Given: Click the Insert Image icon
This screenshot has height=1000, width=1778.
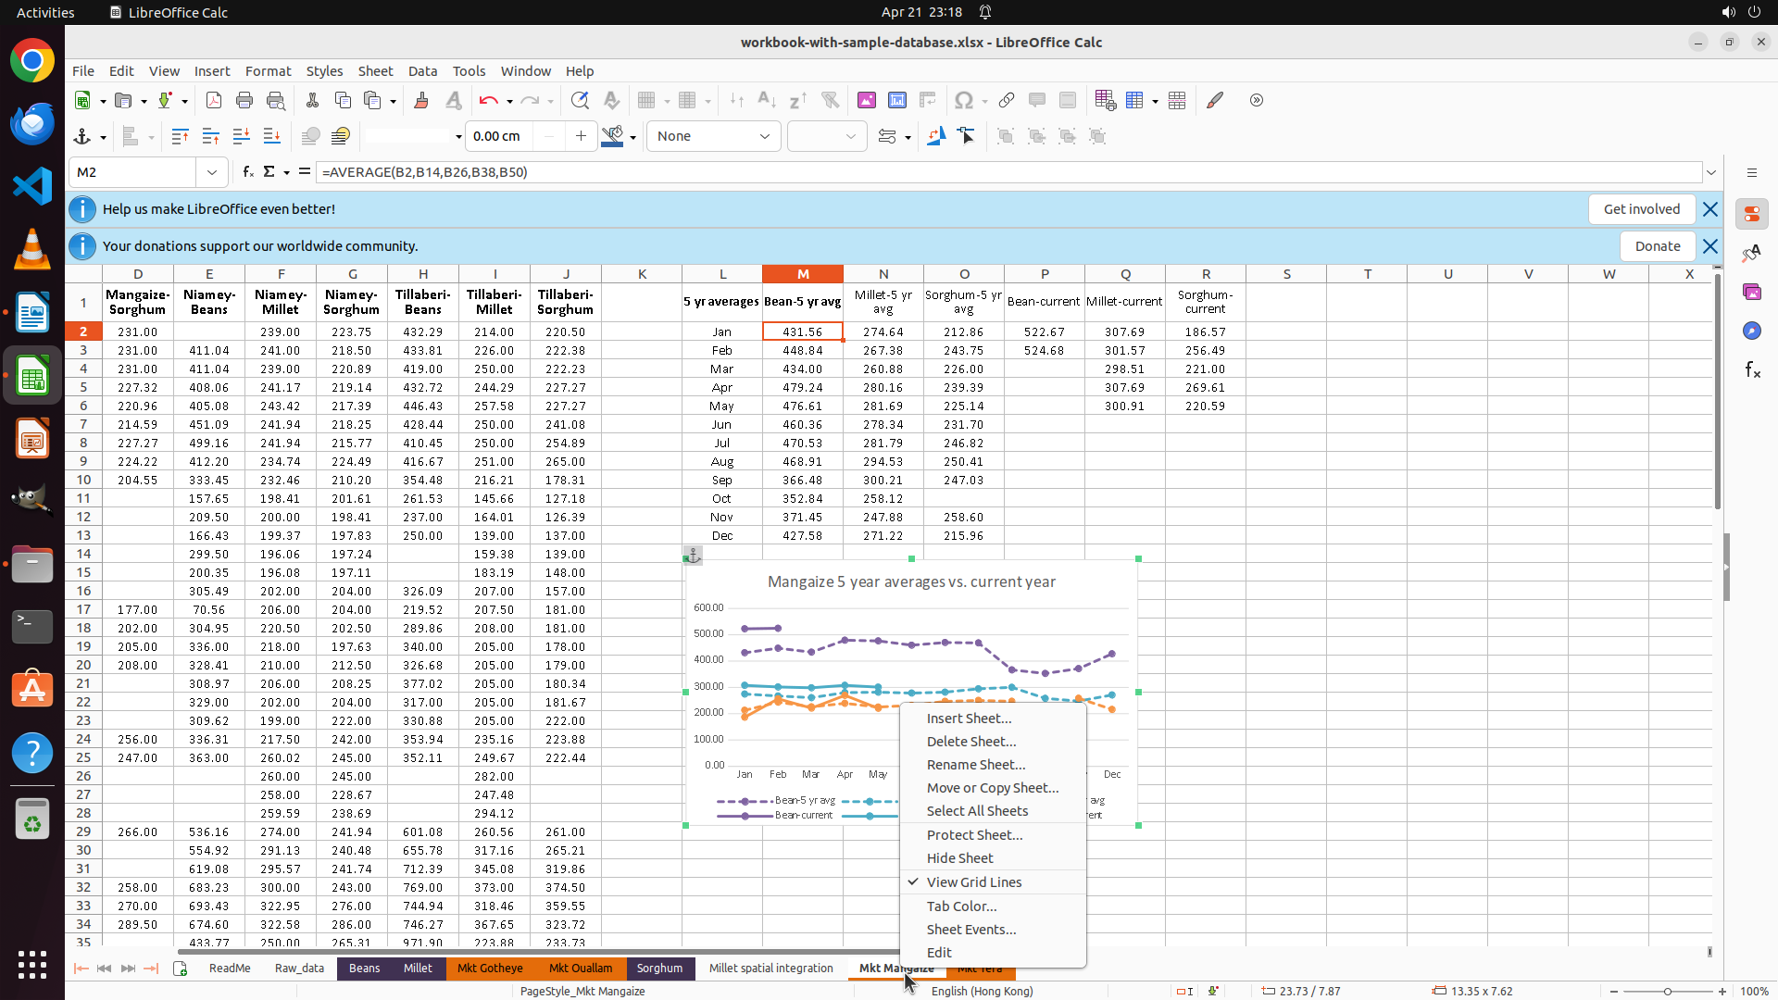Looking at the screenshot, I should tap(867, 101).
